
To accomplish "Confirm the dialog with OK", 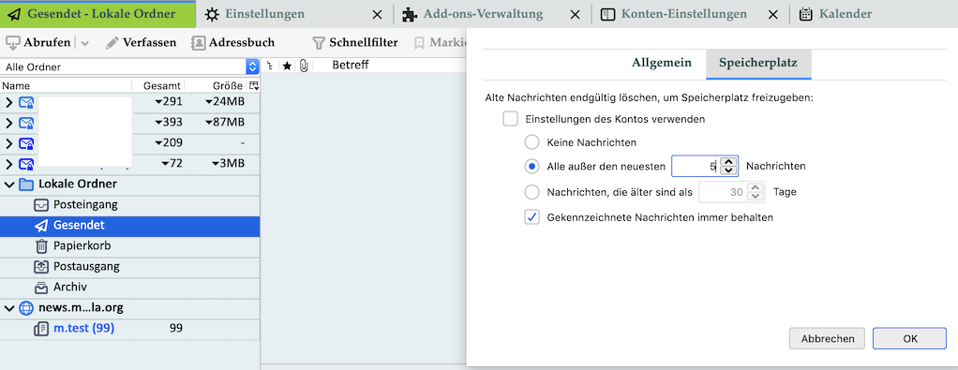I will click(910, 338).
